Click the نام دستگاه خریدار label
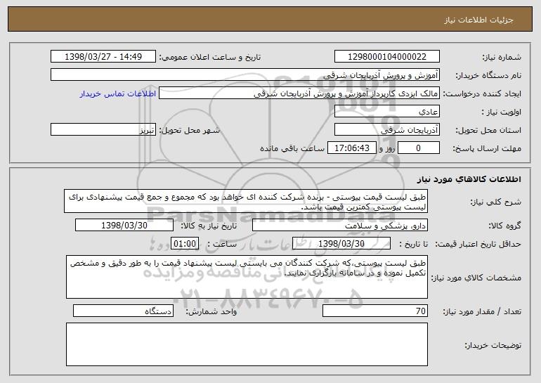The image size is (541, 383). pos(488,76)
